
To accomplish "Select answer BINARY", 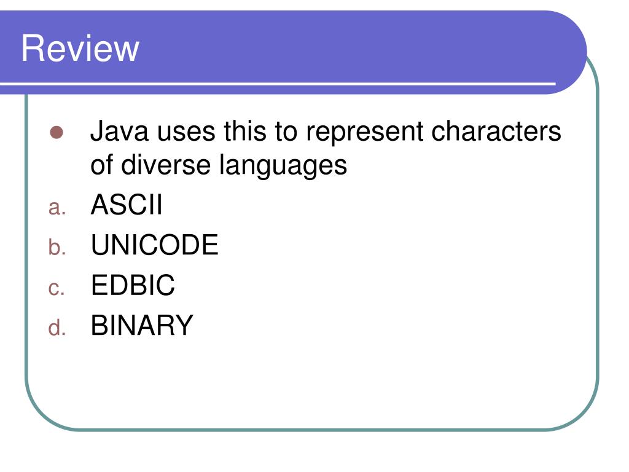I will click(x=142, y=325).
